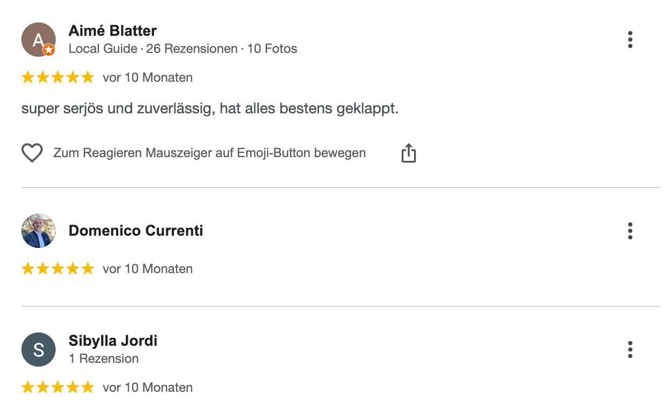Image resolution: width=672 pixels, height=419 pixels.
Task: Click the Local Guide badge on Aimé's avatar
Action: (49, 50)
